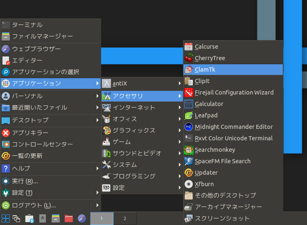Click the taskbar package download icon
This screenshot has height=225, width=307.
pyautogui.click(x=29, y=218)
